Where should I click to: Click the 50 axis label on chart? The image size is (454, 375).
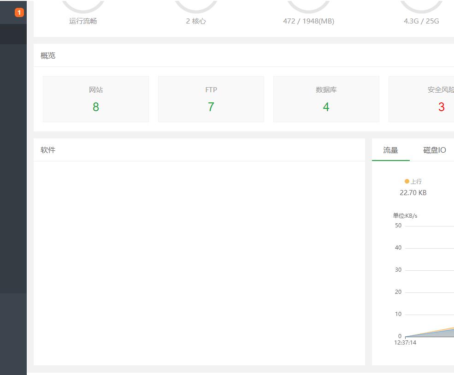(398, 226)
